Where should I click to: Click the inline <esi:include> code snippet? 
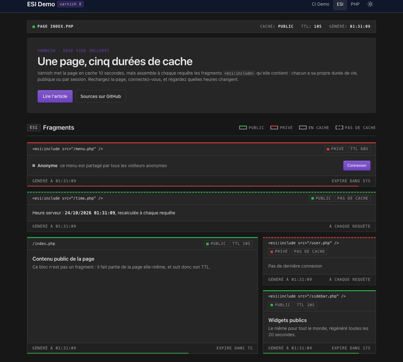pos(239,73)
